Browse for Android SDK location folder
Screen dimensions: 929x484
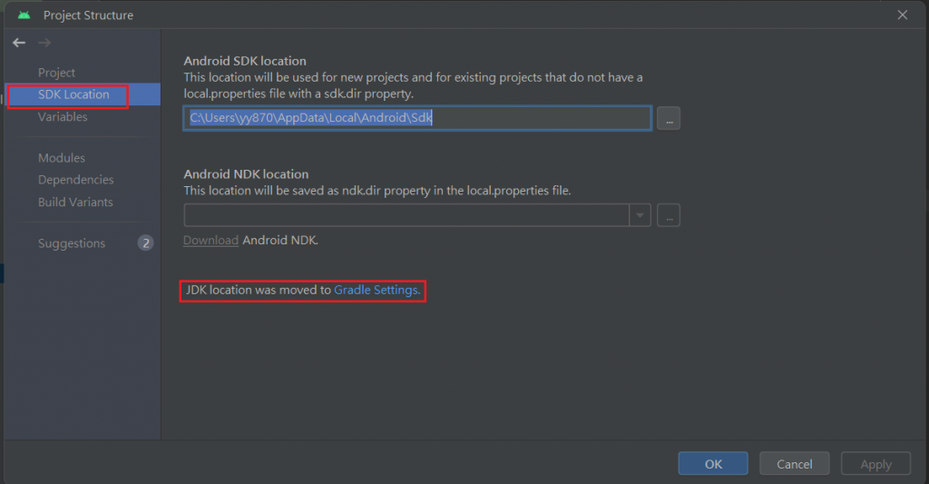coord(669,118)
